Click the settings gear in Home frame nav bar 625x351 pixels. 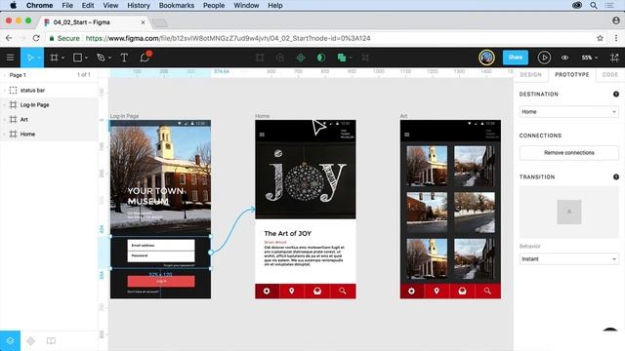click(267, 291)
